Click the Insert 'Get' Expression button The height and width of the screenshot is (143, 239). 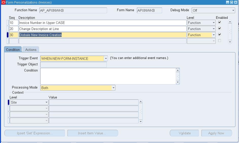(x=35, y=133)
